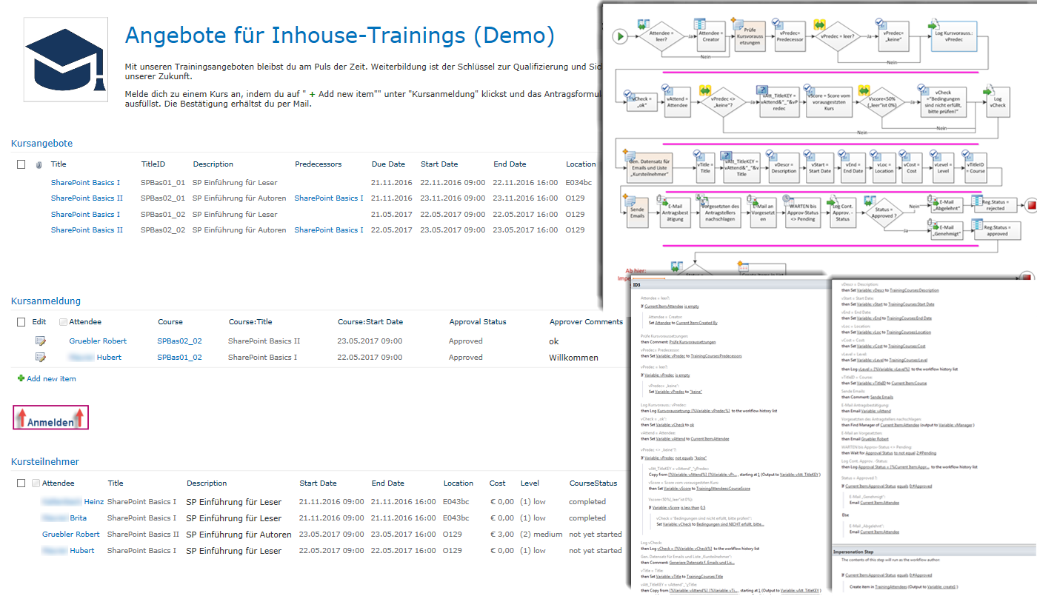Open Gruebler Robert in Kursanmeldung list
This screenshot has width=1037, height=596.
(x=98, y=341)
